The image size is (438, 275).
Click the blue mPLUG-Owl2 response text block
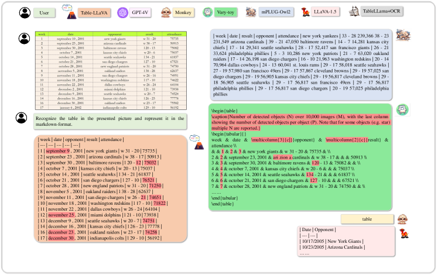pos(301,65)
